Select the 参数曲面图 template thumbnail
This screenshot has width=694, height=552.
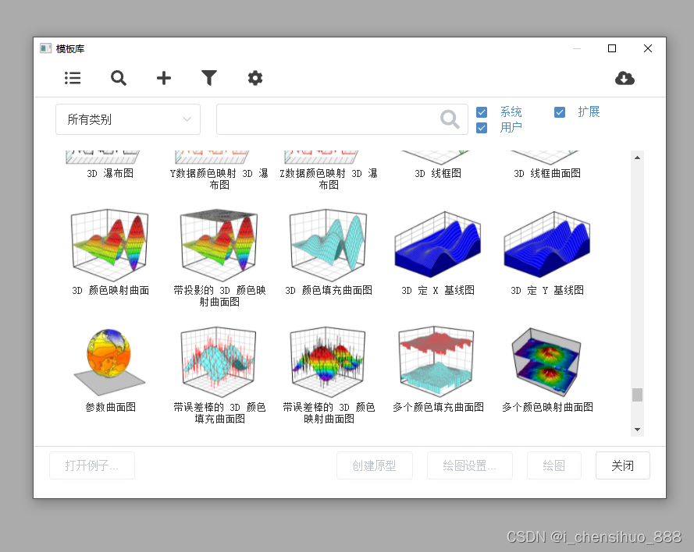point(109,359)
